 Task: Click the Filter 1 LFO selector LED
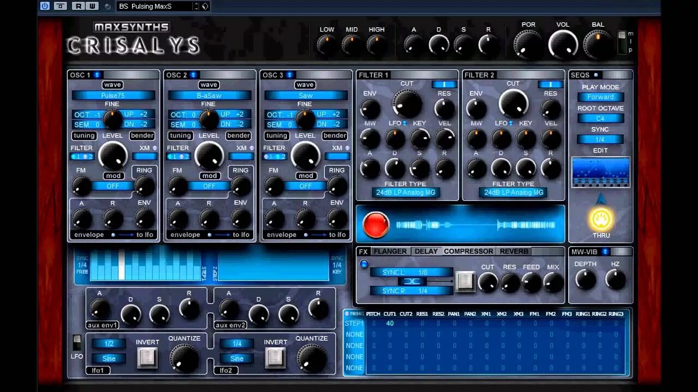405,124
